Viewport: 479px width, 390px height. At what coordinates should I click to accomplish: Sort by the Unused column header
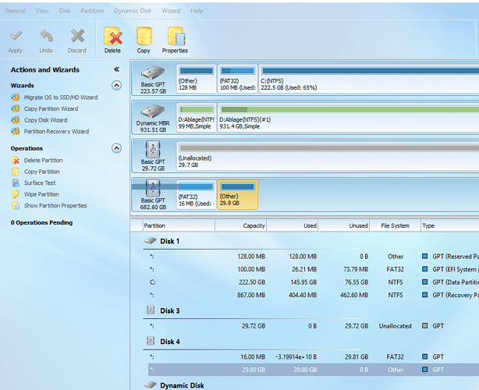click(344, 225)
